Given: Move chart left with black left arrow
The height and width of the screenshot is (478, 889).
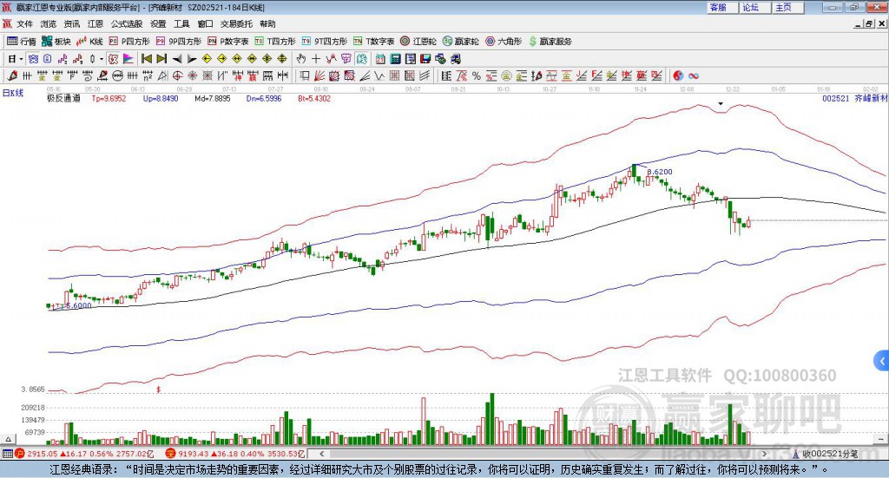Looking at the screenshot, I should click(x=177, y=59).
